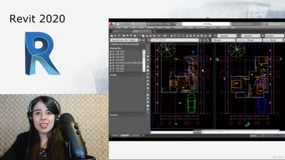285x160 pixels.
Task: Open the lineweight ByLayer dropdown
Action: [x=273, y=40]
